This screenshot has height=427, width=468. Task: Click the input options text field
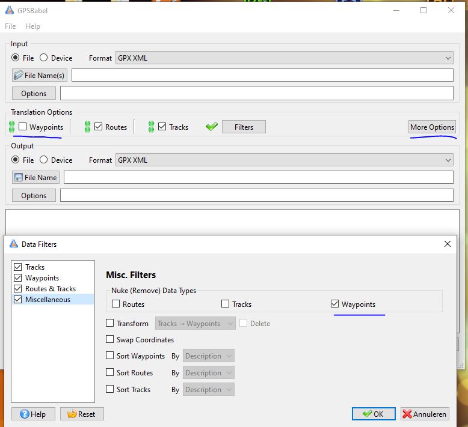(x=257, y=93)
